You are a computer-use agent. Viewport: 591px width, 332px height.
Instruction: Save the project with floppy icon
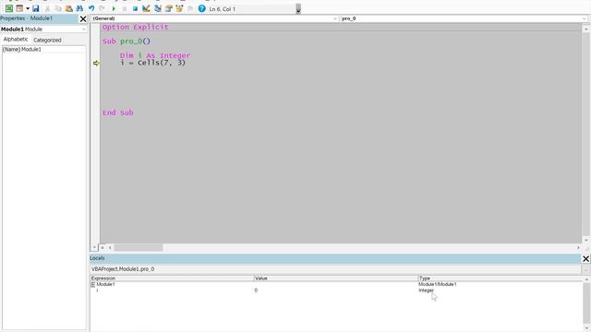pos(36,8)
